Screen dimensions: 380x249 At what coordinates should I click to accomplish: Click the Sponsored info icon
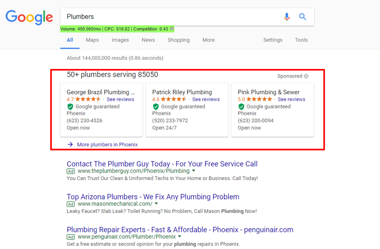click(306, 76)
